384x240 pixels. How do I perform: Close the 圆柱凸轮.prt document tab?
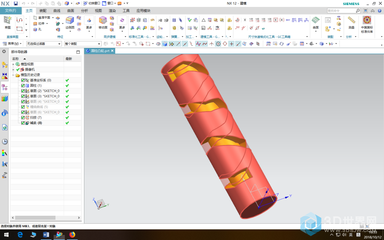pos(112,51)
